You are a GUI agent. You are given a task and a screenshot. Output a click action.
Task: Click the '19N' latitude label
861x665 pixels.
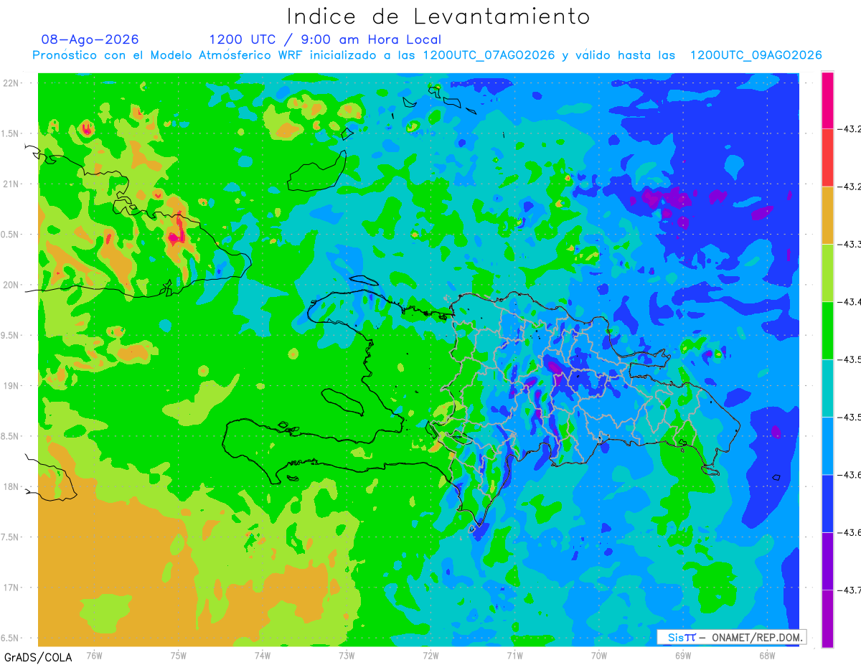click(11, 386)
